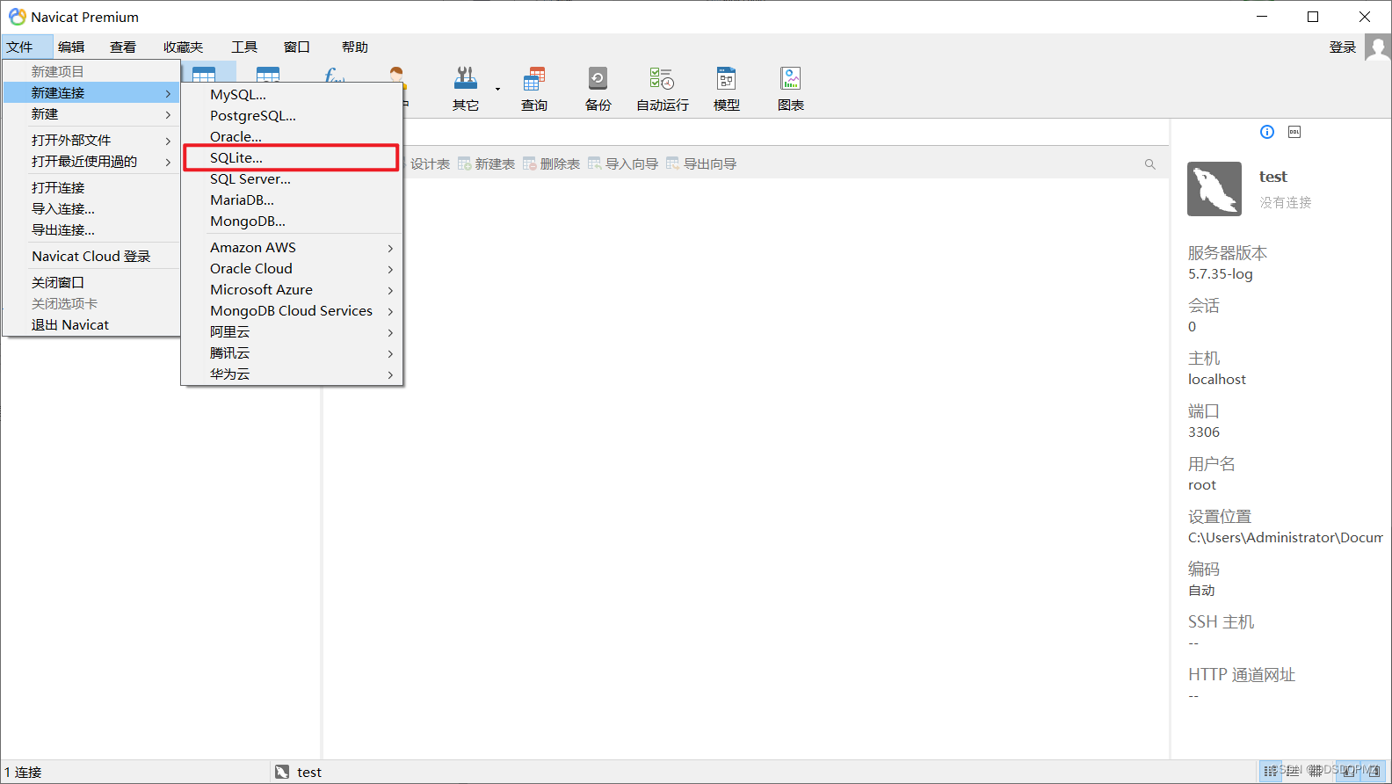Click the '3306' port value
This screenshot has height=784, width=1392.
click(1204, 432)
